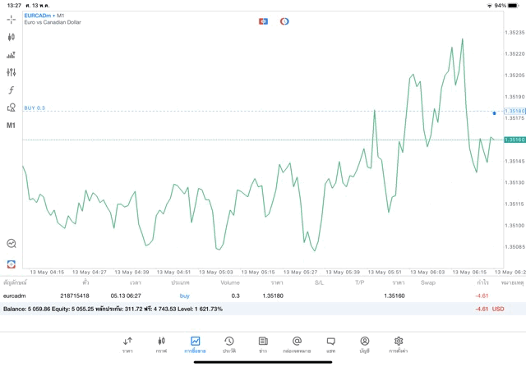Open the chat bubble icon in left sidebar

12,244
